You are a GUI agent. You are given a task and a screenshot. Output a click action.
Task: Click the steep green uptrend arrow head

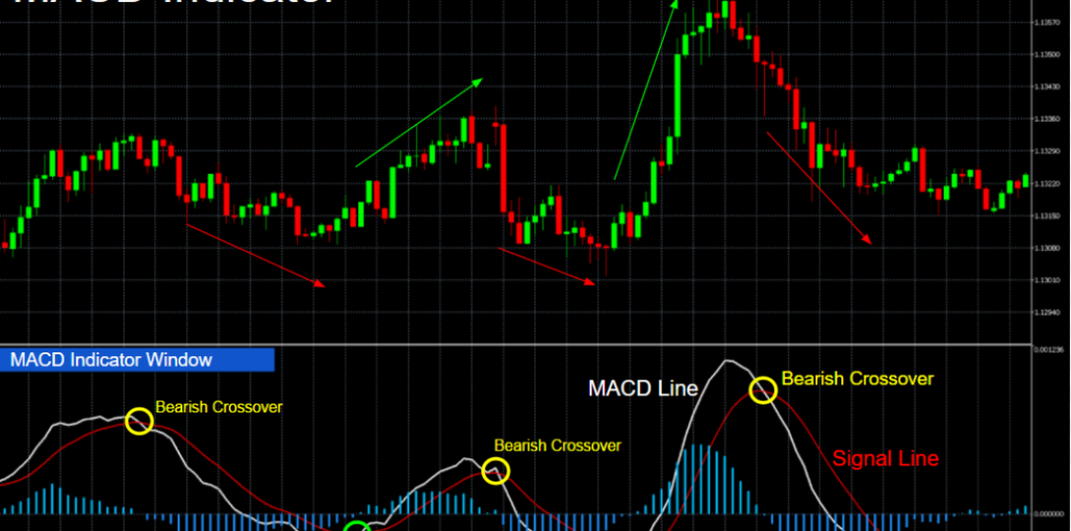click(x=676, y=5)
